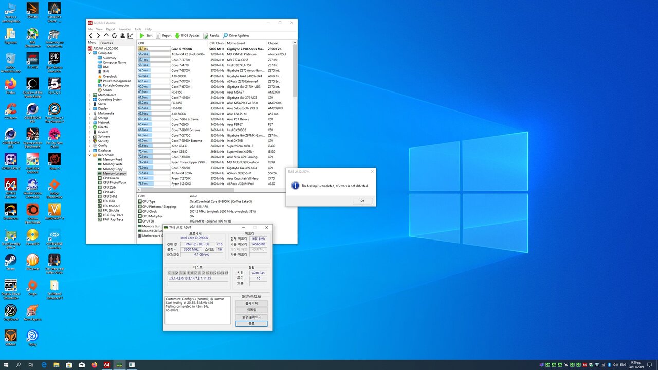Image resolution: width=658 pixels, height=370 pixels.
Task: Open the Tools menu
Action: [x=138, y=29]
